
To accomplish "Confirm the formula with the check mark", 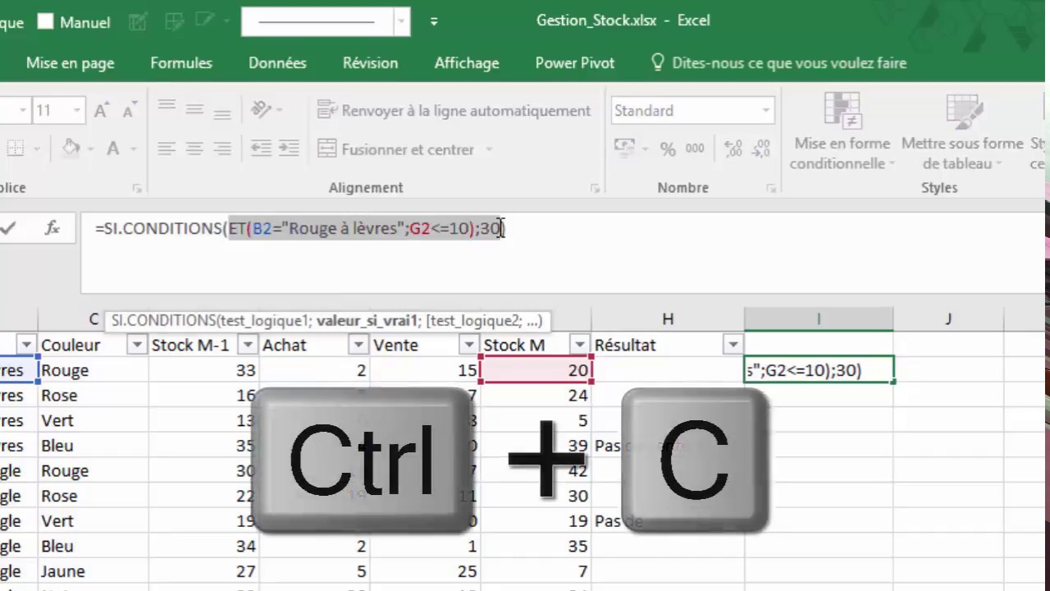I will tap(8, 229).
